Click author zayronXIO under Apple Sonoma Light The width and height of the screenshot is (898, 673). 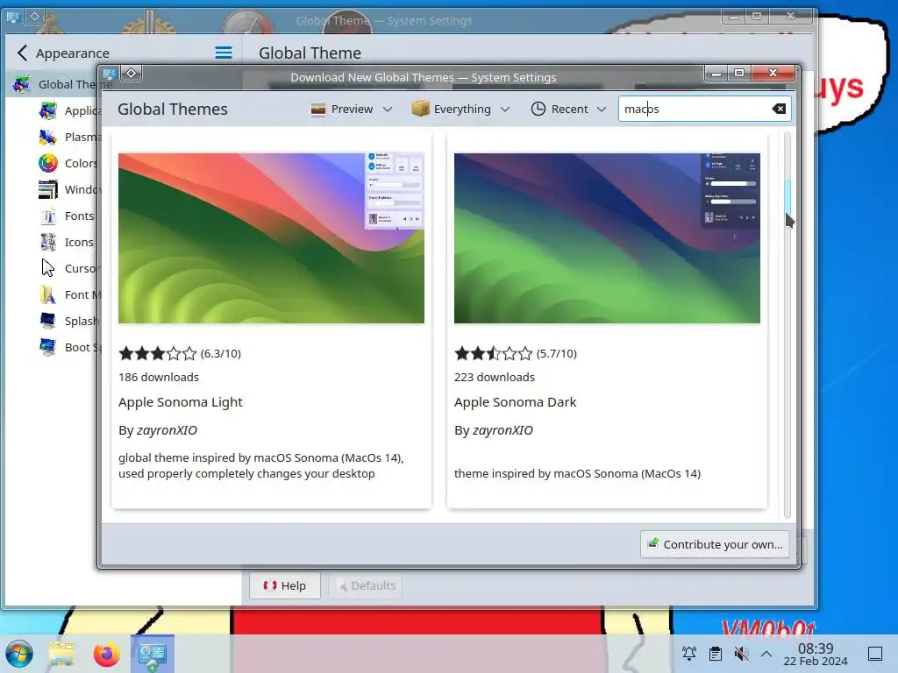pos(167,430)
